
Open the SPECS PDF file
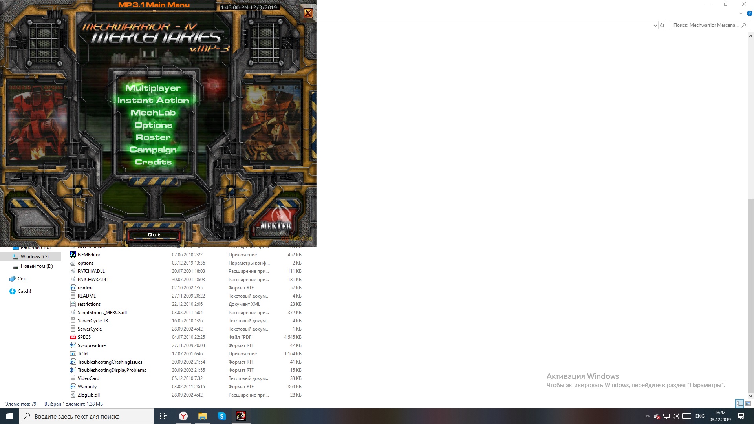84,337
